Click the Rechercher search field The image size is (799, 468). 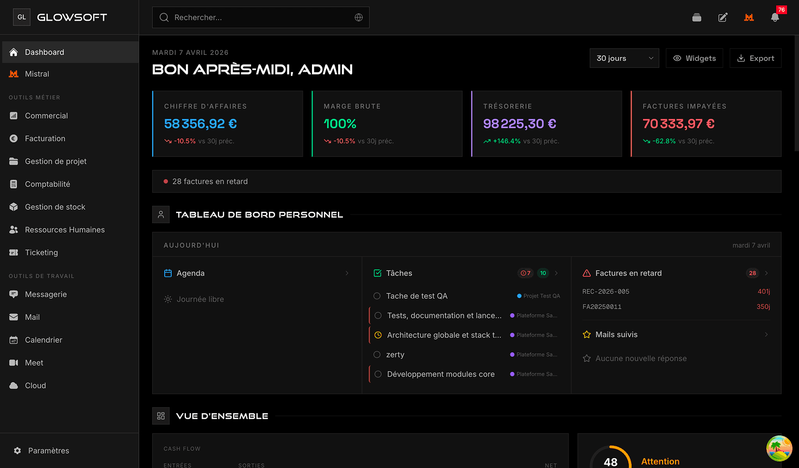tap(261, 17)
